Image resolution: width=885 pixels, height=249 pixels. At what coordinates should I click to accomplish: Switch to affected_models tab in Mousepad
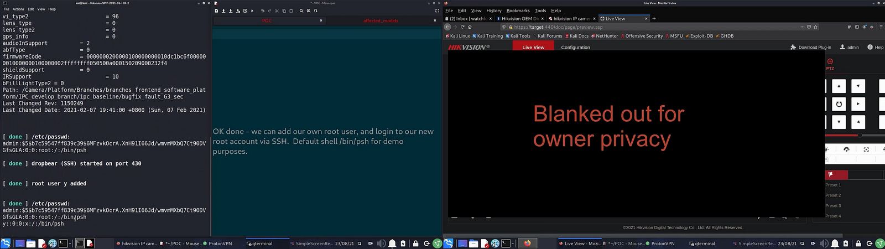point(381,20)
